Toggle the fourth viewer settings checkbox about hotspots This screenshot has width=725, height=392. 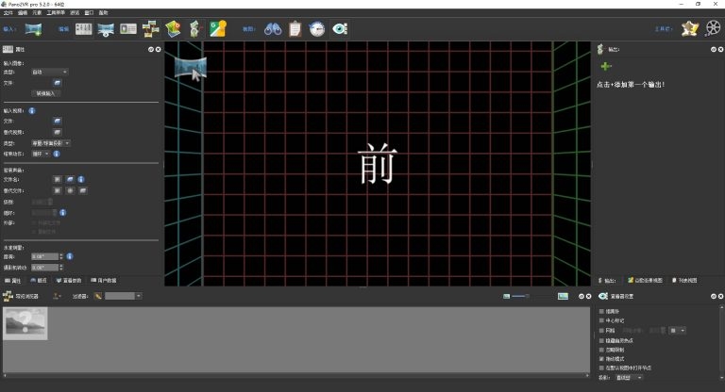601,341
